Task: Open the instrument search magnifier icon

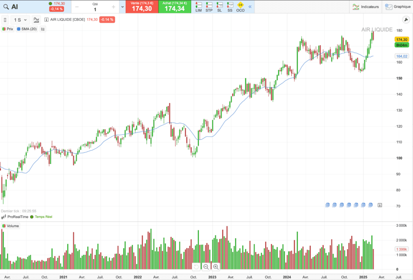Action: [x=6, y=7]
